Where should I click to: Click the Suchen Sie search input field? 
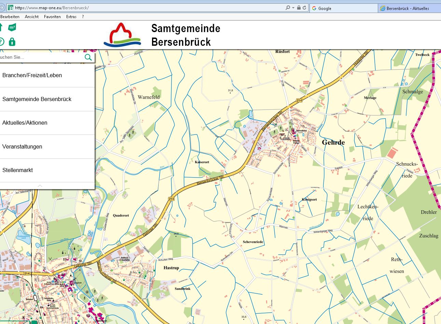pos(41,57)
